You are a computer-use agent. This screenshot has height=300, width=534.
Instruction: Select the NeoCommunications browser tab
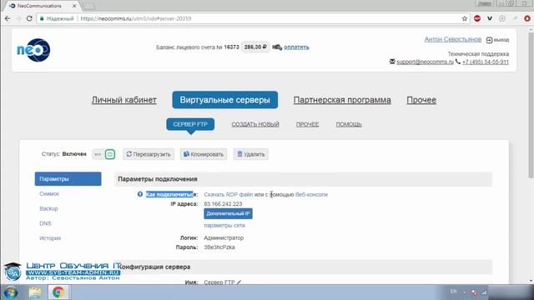[43, 6]
